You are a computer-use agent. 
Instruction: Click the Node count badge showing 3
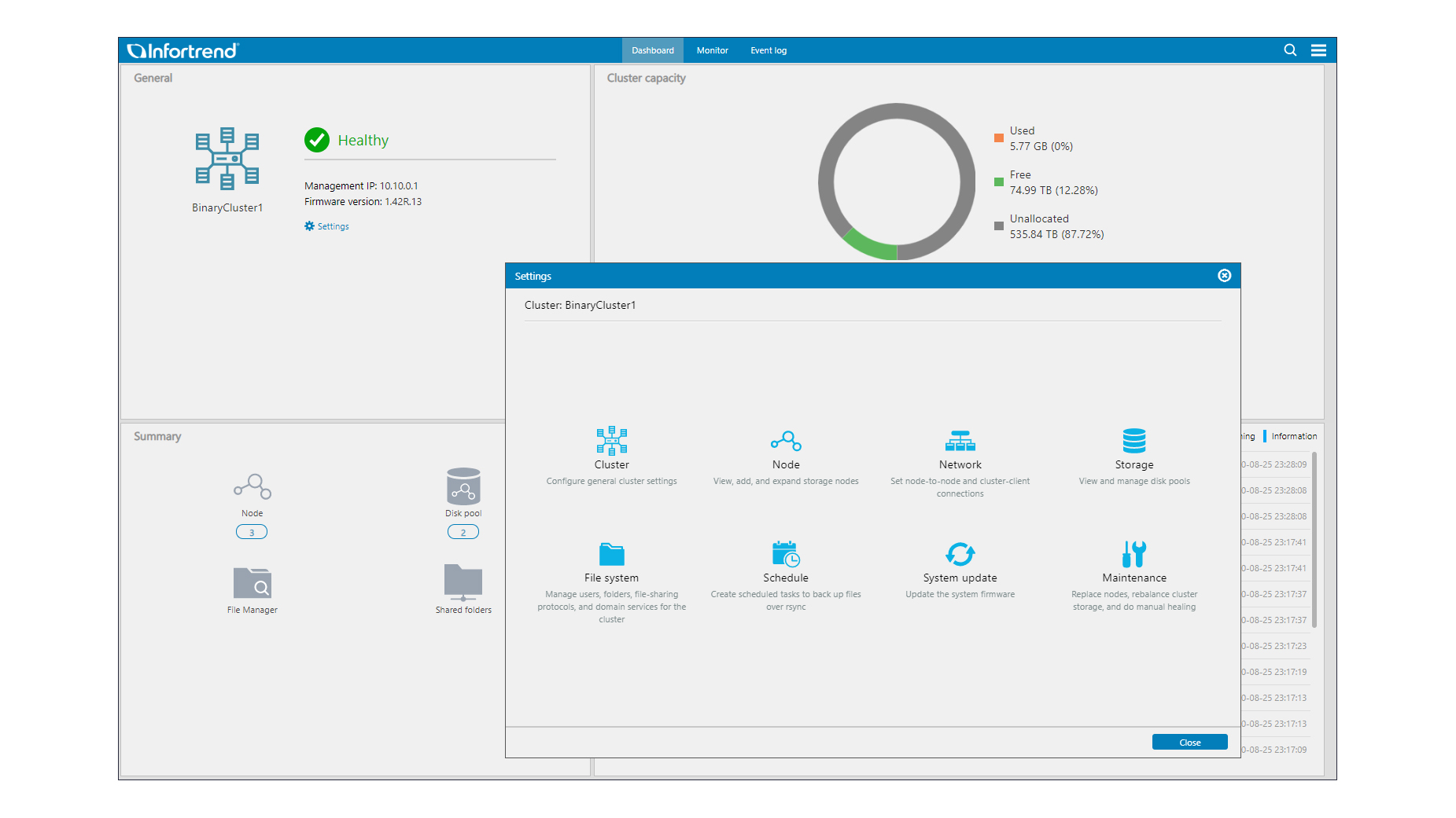pos(252,532)
